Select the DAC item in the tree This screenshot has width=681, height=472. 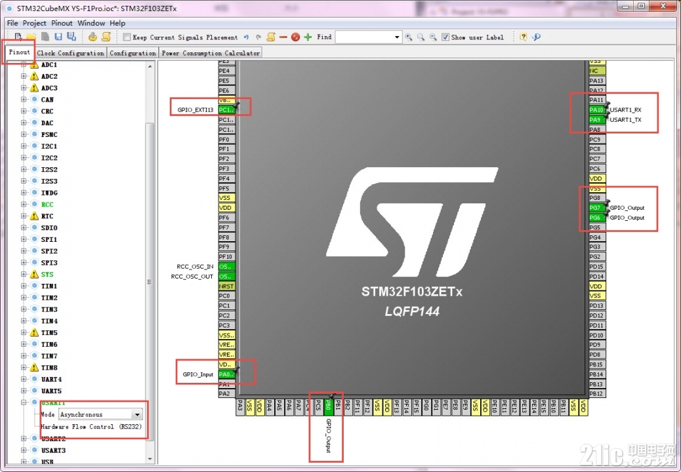tap(47, 123)
